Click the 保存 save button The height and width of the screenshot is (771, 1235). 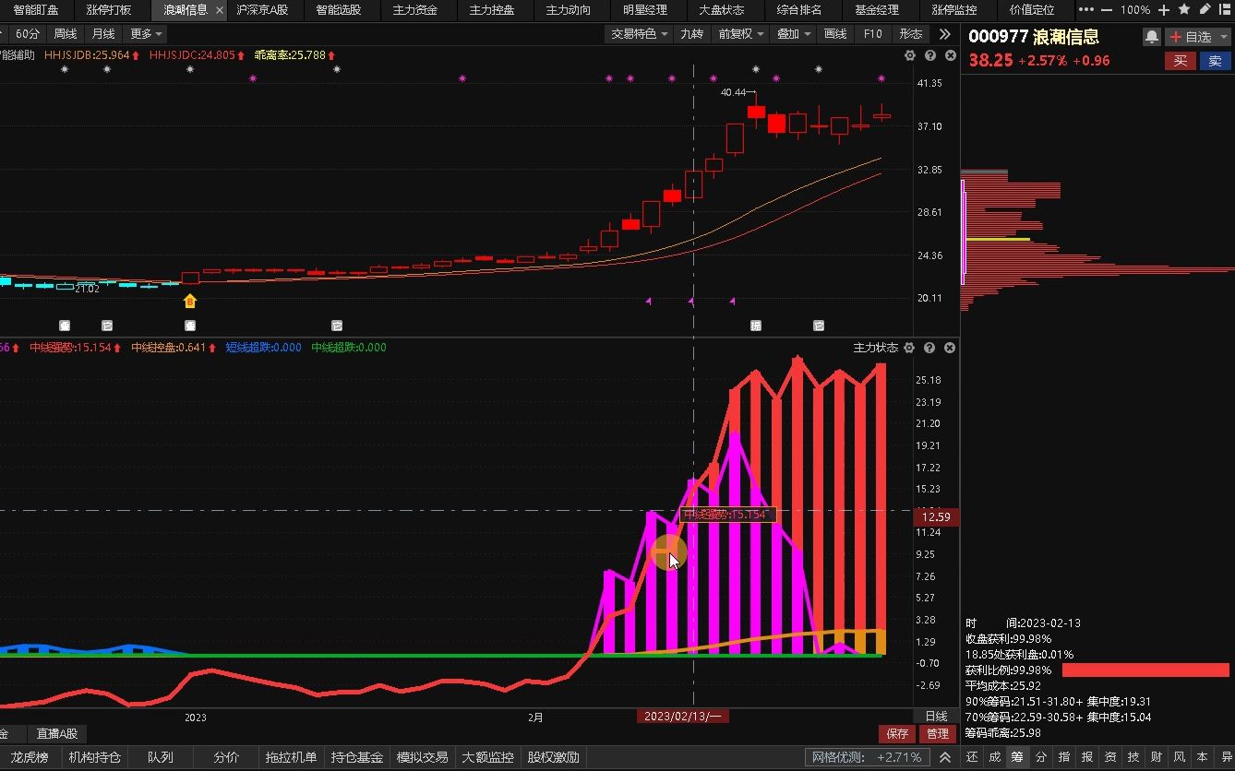[x=897, y=734]
